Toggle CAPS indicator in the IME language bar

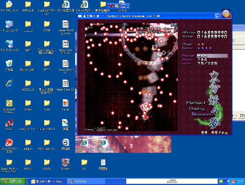coord(123,5)
